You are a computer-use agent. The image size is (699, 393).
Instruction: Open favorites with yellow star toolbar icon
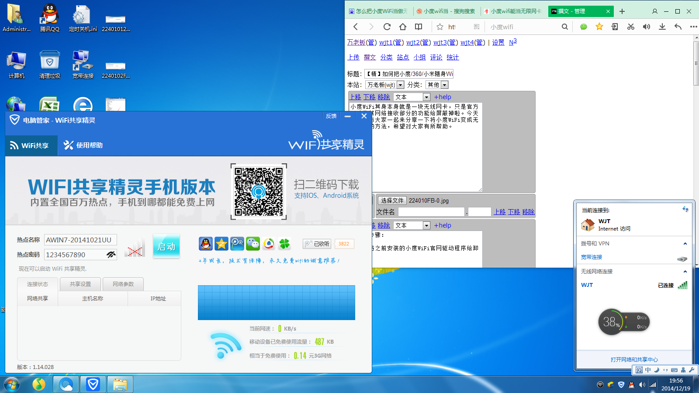[x=599, y=27]
